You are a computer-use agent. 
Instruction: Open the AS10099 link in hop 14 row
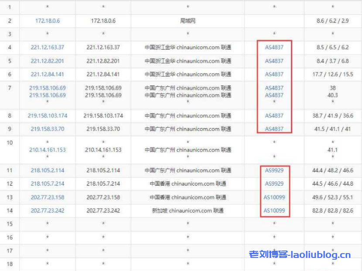click(274, 211)
